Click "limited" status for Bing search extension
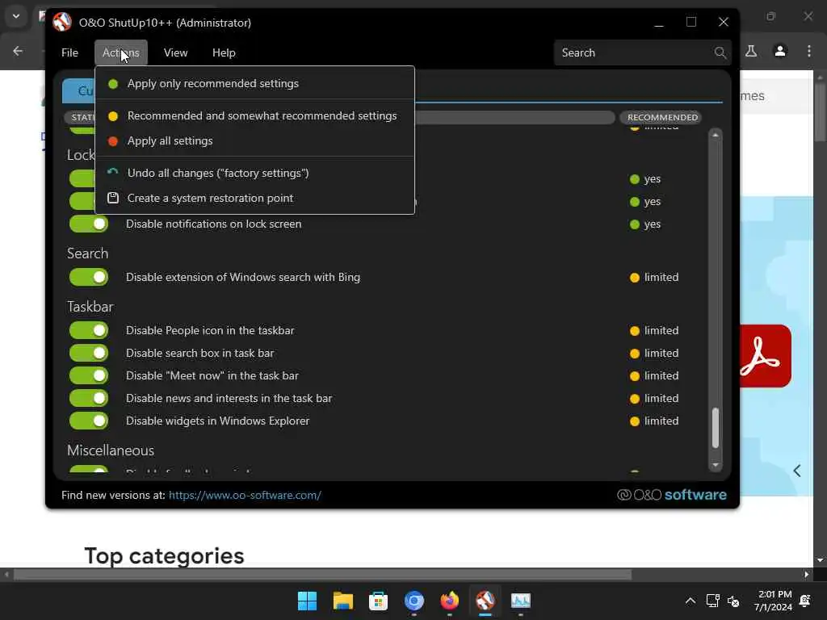Image resolution: width=827 pixels, height=620 pixels. [654, 278]
